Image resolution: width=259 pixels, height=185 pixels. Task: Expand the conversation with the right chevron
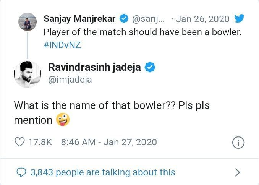coord(238,172)
